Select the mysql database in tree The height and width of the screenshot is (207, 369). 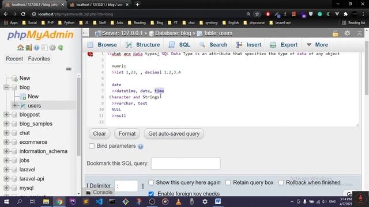[x=27, y=188]
